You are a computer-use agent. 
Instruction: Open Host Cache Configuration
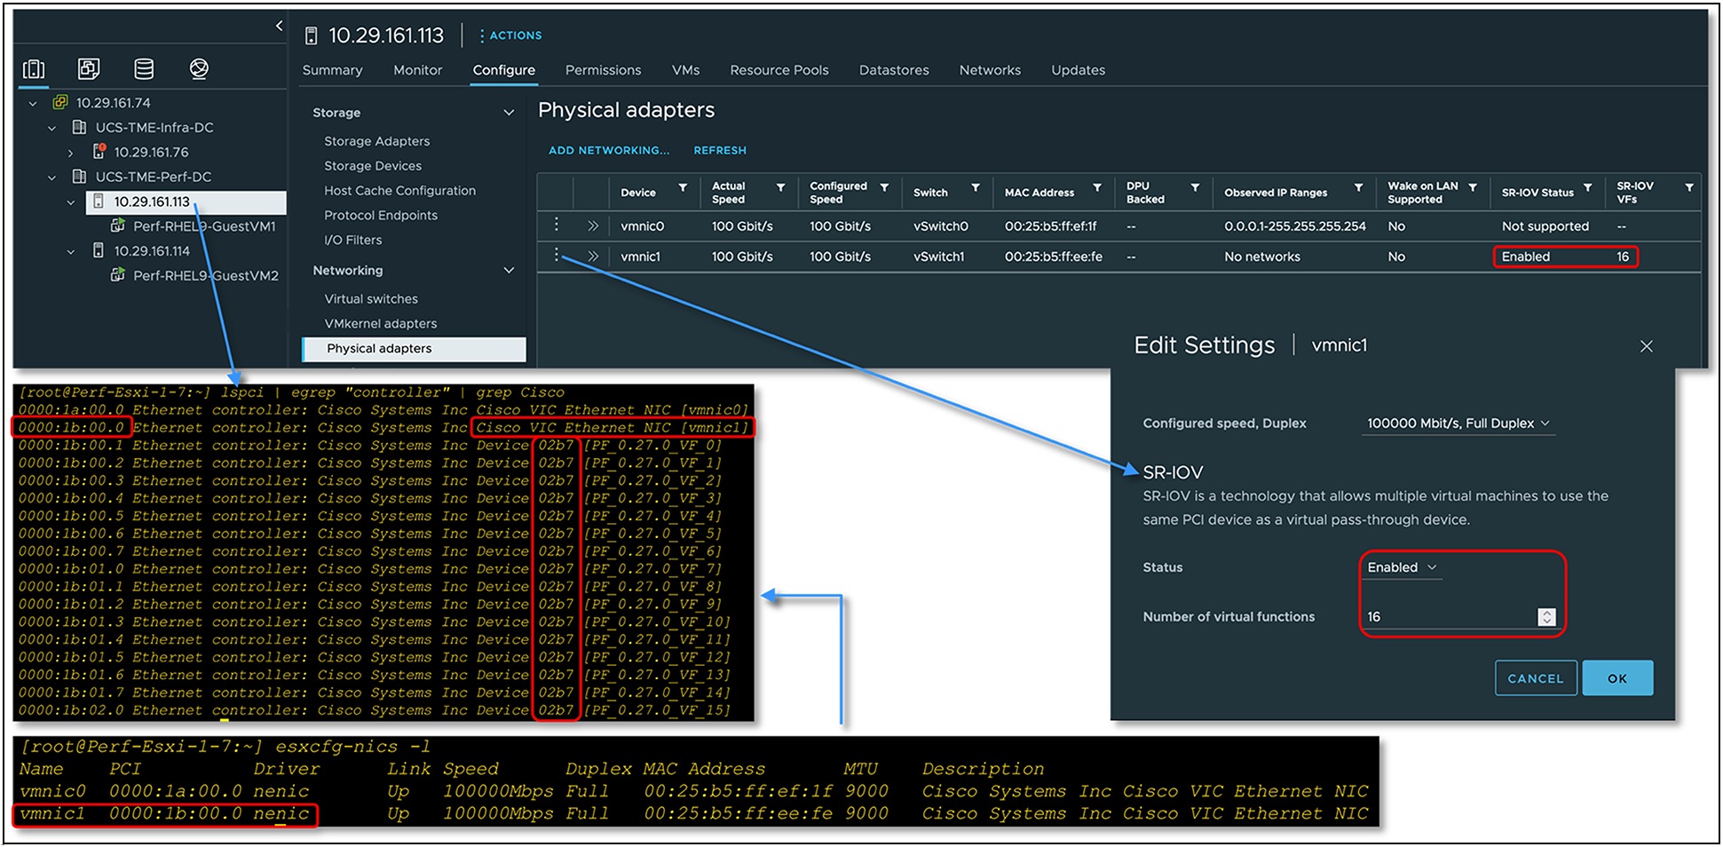point(399,191)
